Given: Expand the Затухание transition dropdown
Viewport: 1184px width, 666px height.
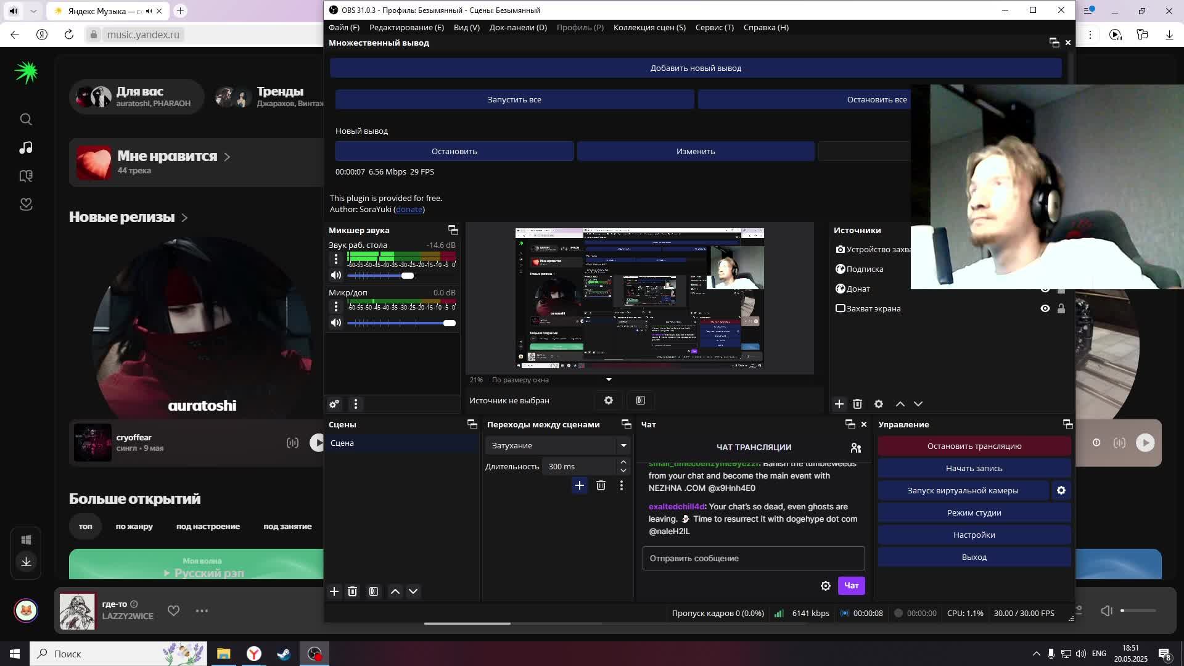Looking at the screenshot, I should tap(623, 445).
